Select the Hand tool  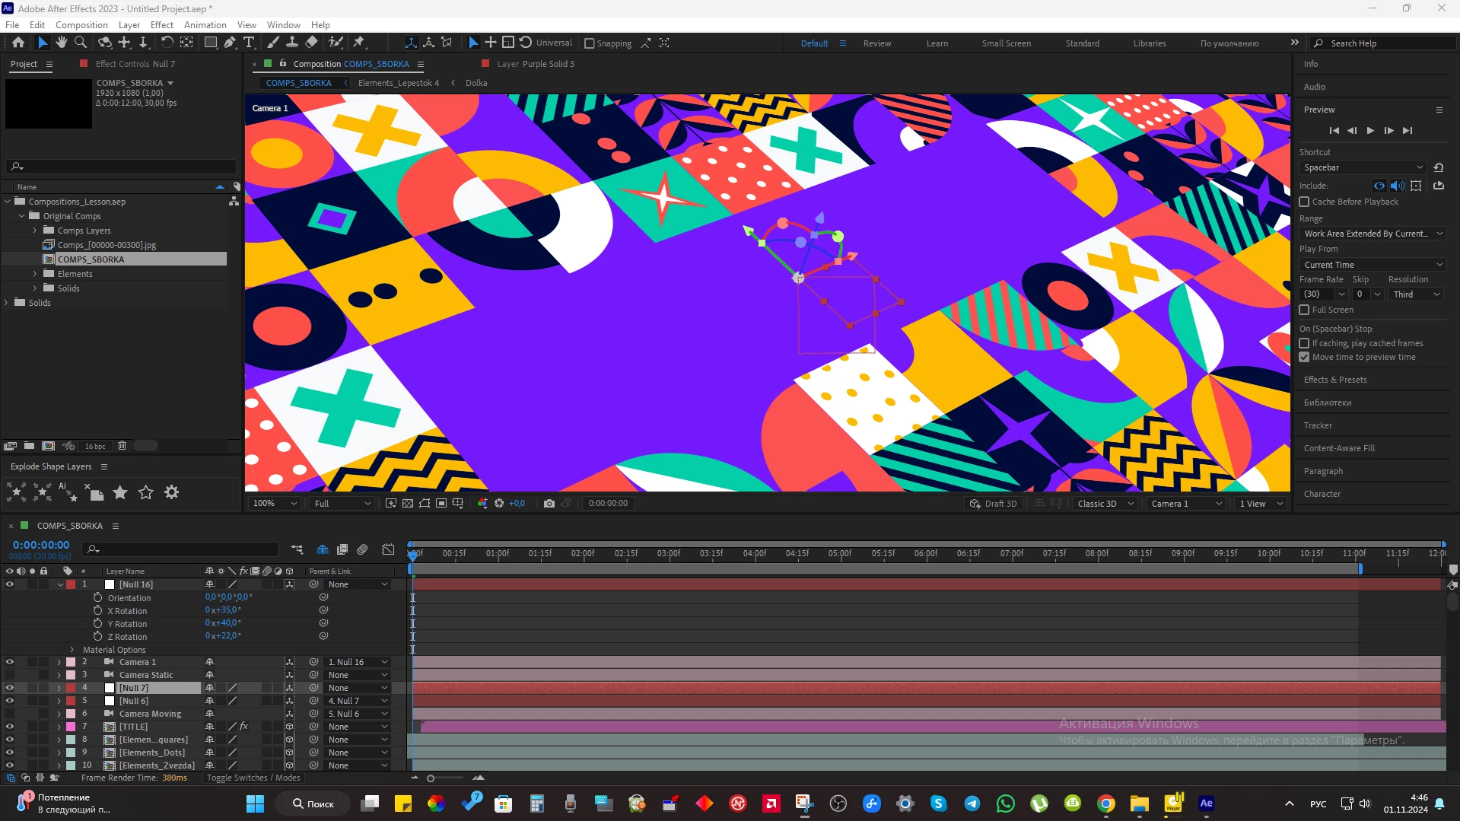click(61, 43)
